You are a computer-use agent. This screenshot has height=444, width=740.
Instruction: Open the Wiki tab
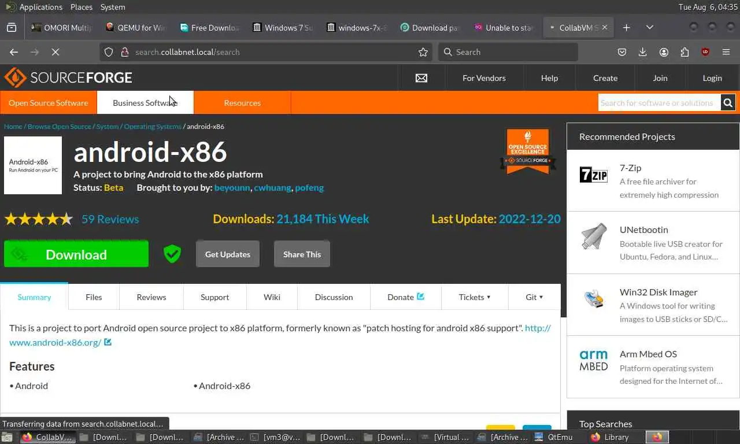(272, 297)
